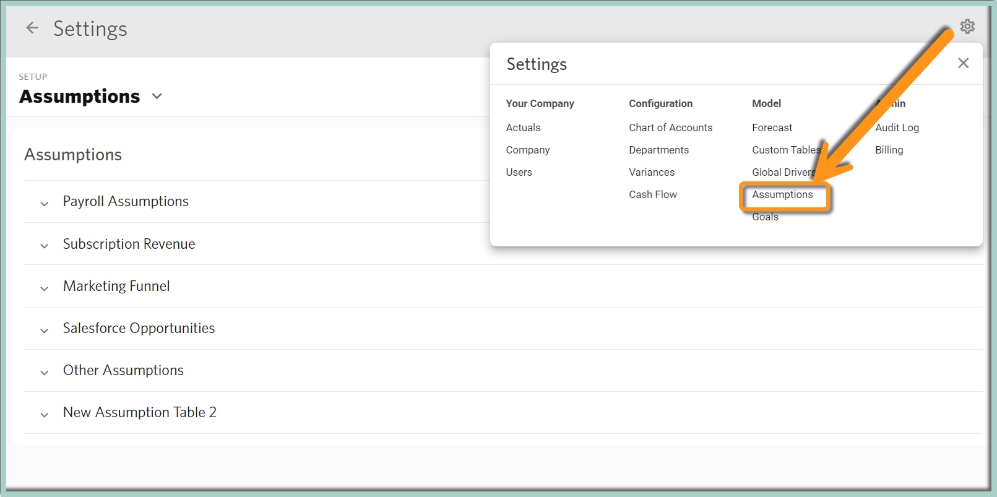This screenshot has height=497, width=997.
Task: Expand New Assumption Table 2
Action: coord(45,414)
